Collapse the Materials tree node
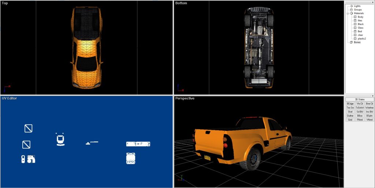Viewport: 375px width, 188px height. click(x=348, y=14)
